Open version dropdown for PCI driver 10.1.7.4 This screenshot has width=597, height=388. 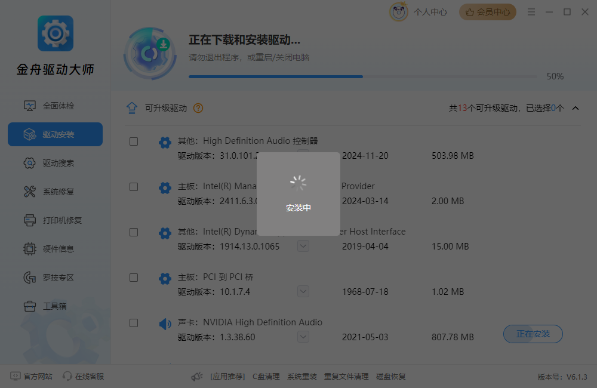tap(303, 291)
